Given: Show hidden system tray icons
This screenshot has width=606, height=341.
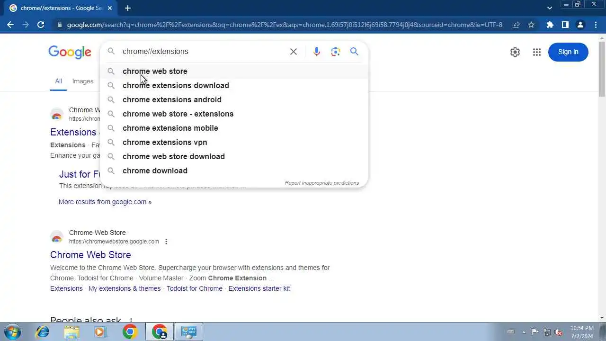Looking at the screenshot, I should pyautogui.click(x=524, y=332).
